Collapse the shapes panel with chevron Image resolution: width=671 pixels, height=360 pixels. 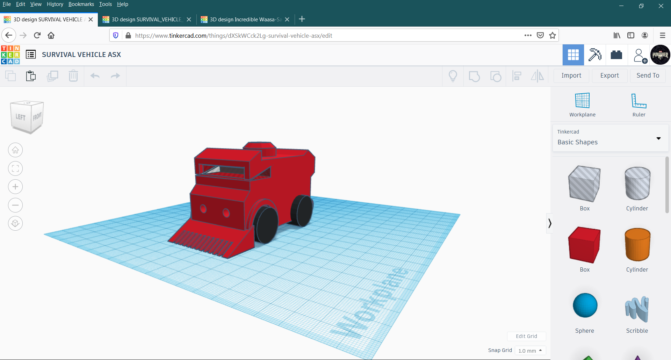550,223
